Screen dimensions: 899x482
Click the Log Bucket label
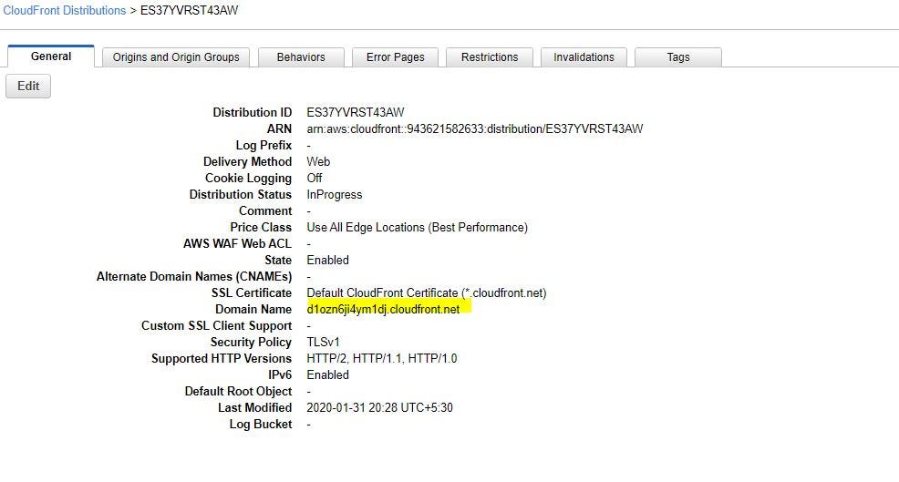[x=260, y=425]
